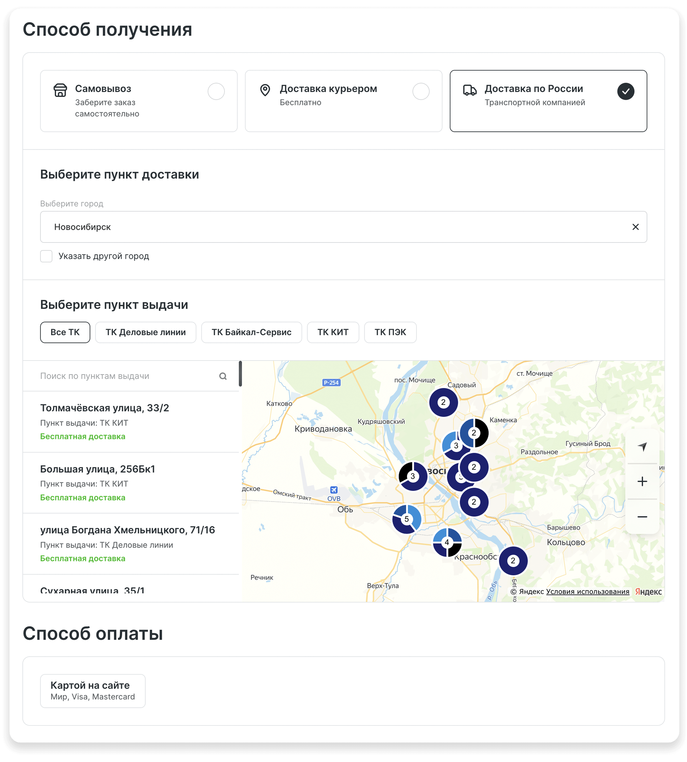This screenshot has height=762, width=687.
Task: Click the cluster marker near пос. Мочище
Action: click(x=443, y=402)
